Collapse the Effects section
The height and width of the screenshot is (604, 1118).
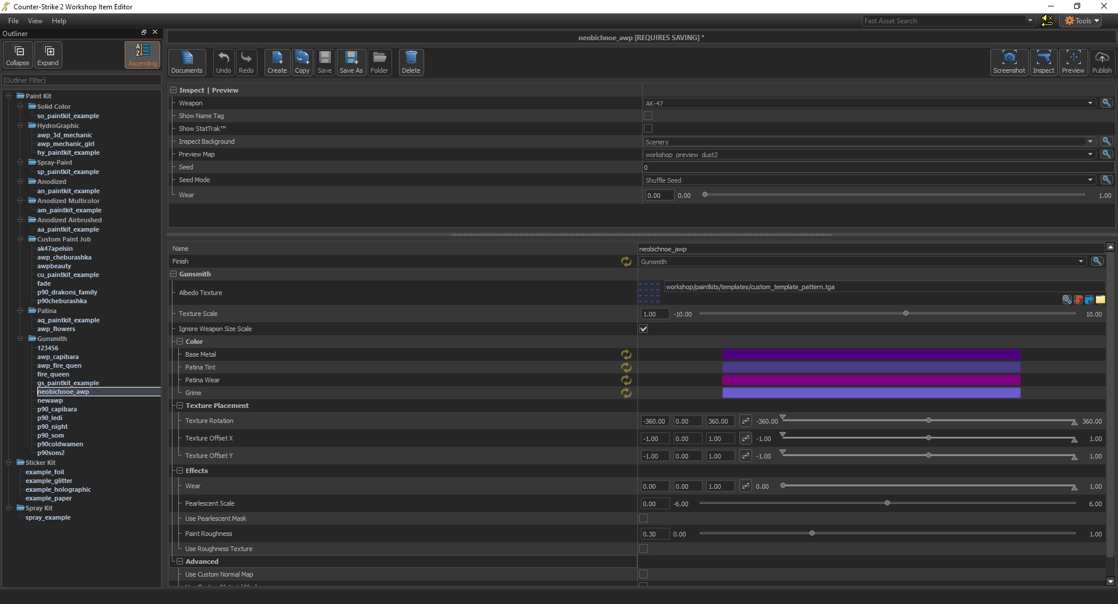[180, 471]
